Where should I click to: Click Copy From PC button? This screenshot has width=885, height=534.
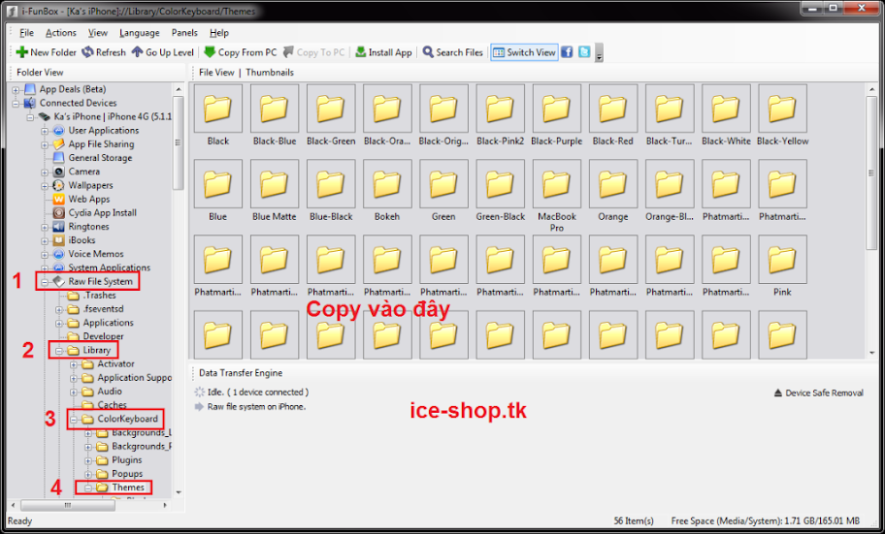tap(241, 52)
